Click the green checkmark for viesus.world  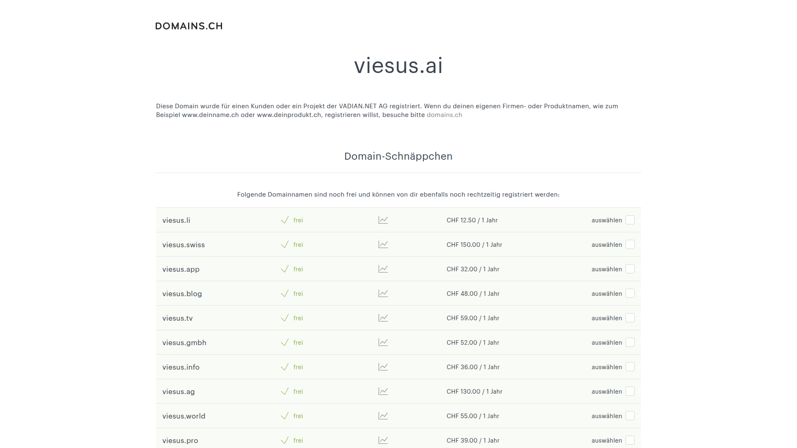(285, 416)
